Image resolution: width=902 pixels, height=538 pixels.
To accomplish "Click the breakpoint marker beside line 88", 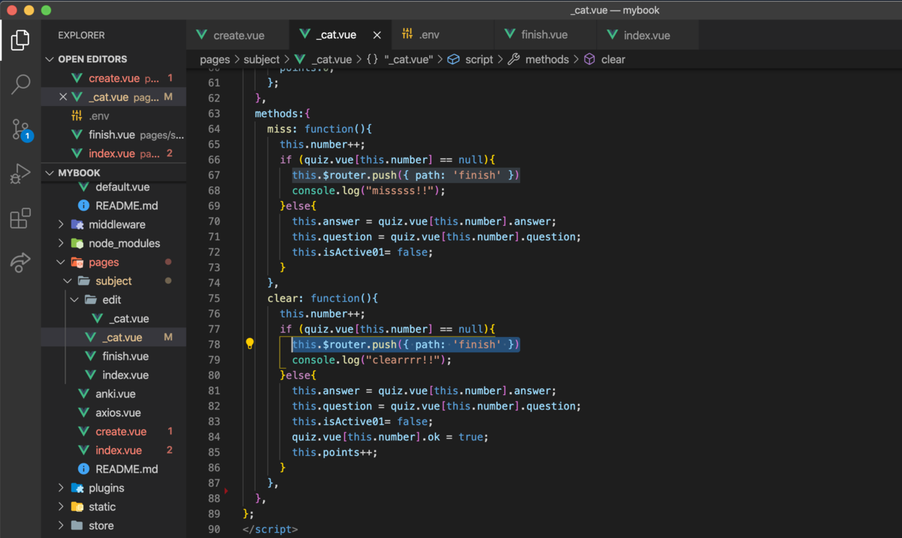I will pos(226,491).
